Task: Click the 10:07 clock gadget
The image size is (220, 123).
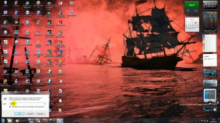Action: [x=210, y=5]
